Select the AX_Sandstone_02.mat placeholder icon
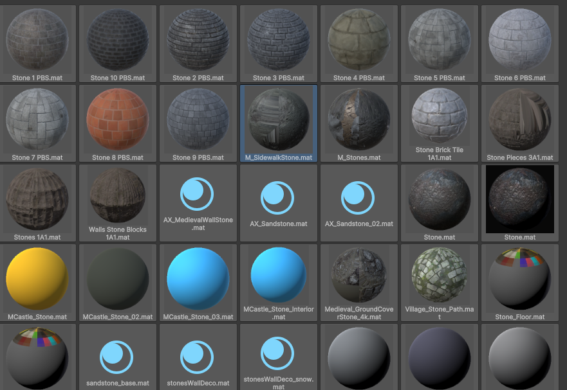 358,198
